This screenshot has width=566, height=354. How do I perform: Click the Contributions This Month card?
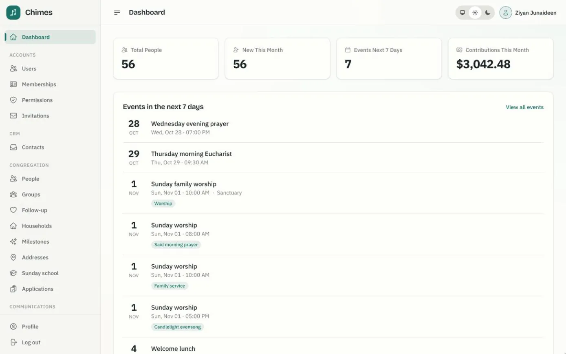point(501,59)
